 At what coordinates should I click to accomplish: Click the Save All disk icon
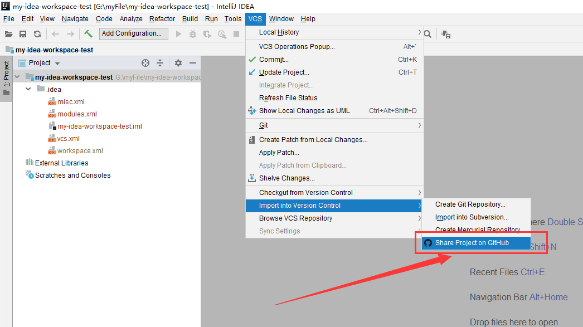point(23,34)
